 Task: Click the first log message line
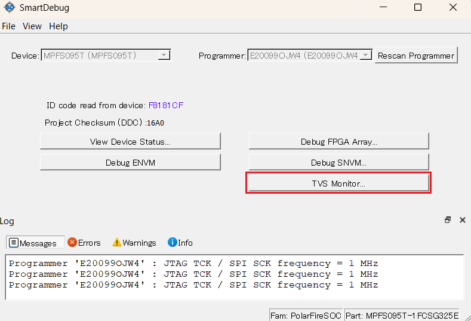click(193, 264)
